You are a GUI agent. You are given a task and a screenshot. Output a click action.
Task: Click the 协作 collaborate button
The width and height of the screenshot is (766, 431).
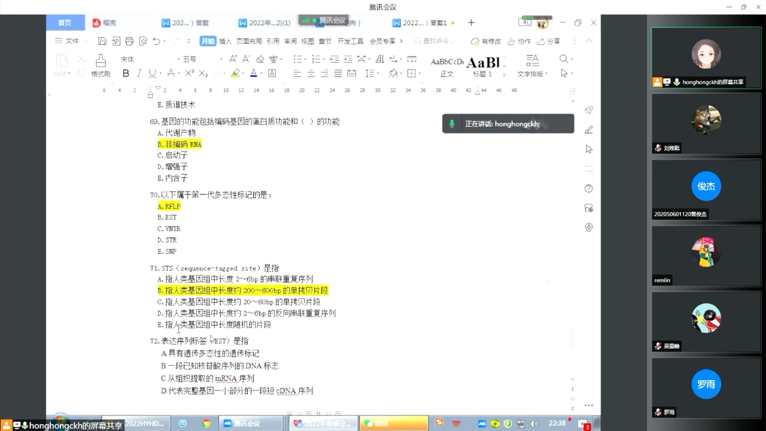pos(519,41)
